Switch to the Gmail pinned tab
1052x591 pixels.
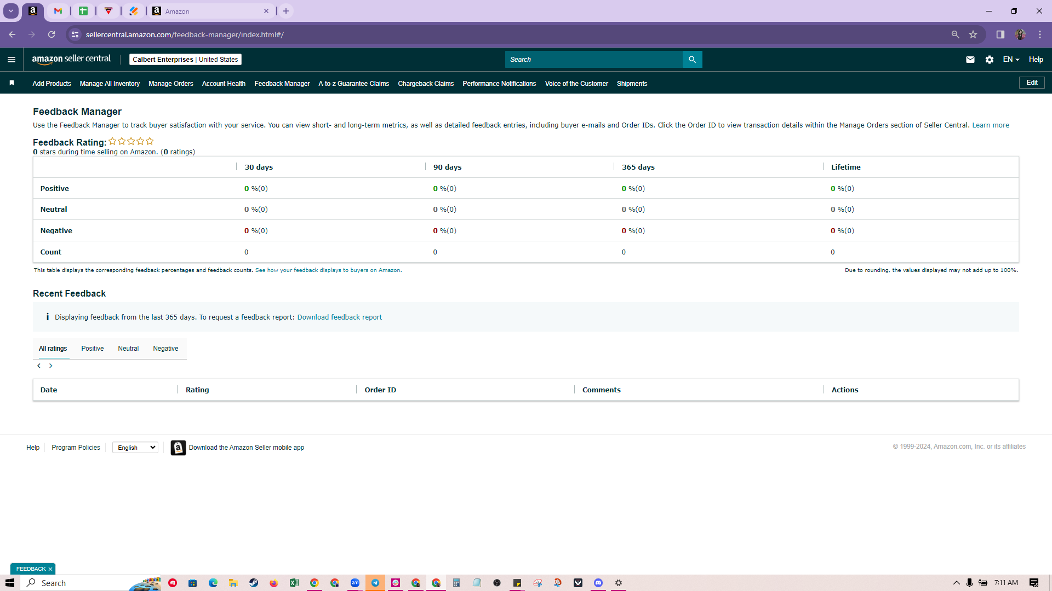pyautogui.click(x=58, y=11)
